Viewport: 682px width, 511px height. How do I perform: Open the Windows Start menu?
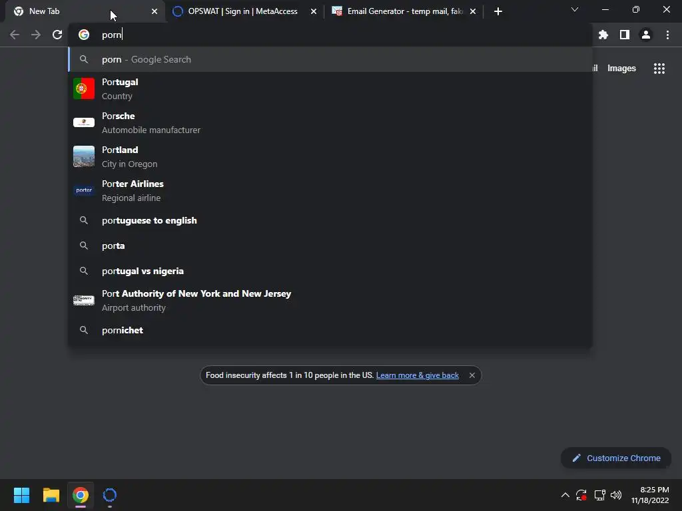21,495
